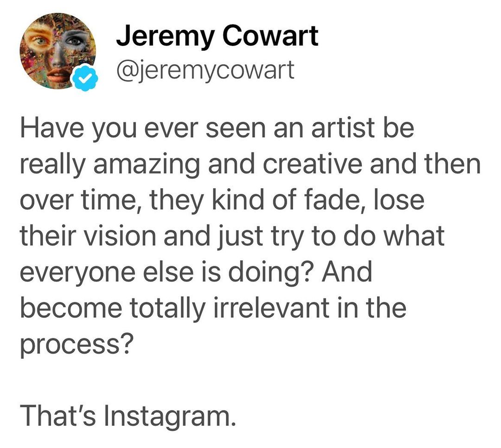Click the line "really amazing and creative and then"
501x448 pixels.
pos(250,164)
